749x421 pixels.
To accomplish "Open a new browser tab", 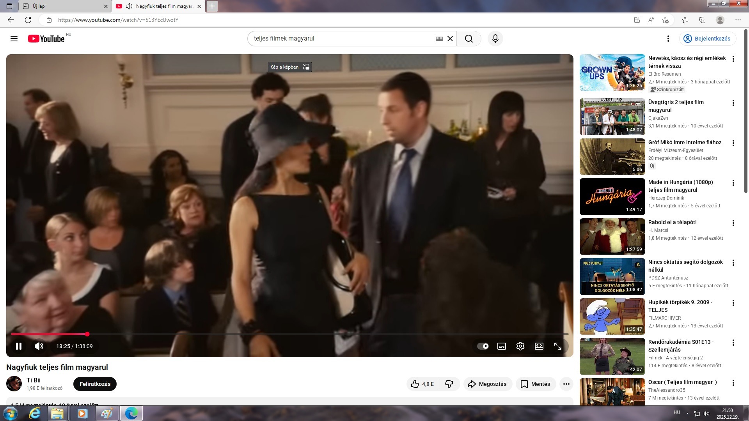I will click(x=212, y=6).
